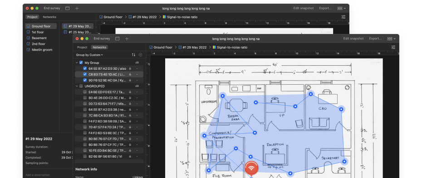
Task: Uncheck network 64:EE:B7:A2:D3:3D / also
Action: click(85, 68)
